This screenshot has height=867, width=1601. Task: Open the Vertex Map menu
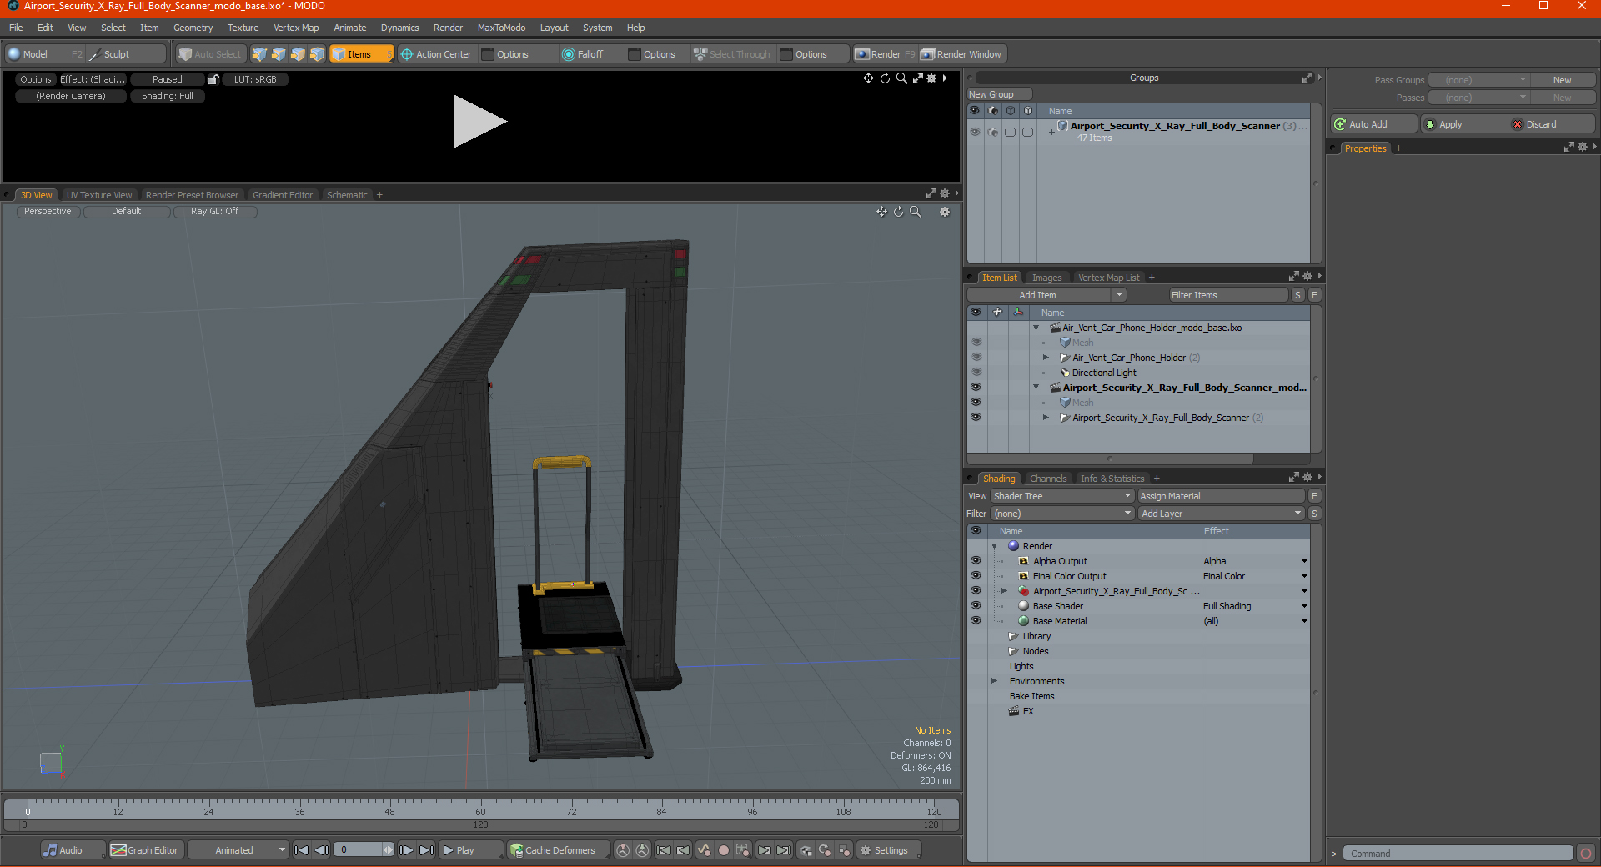click(x=296, y=28)
